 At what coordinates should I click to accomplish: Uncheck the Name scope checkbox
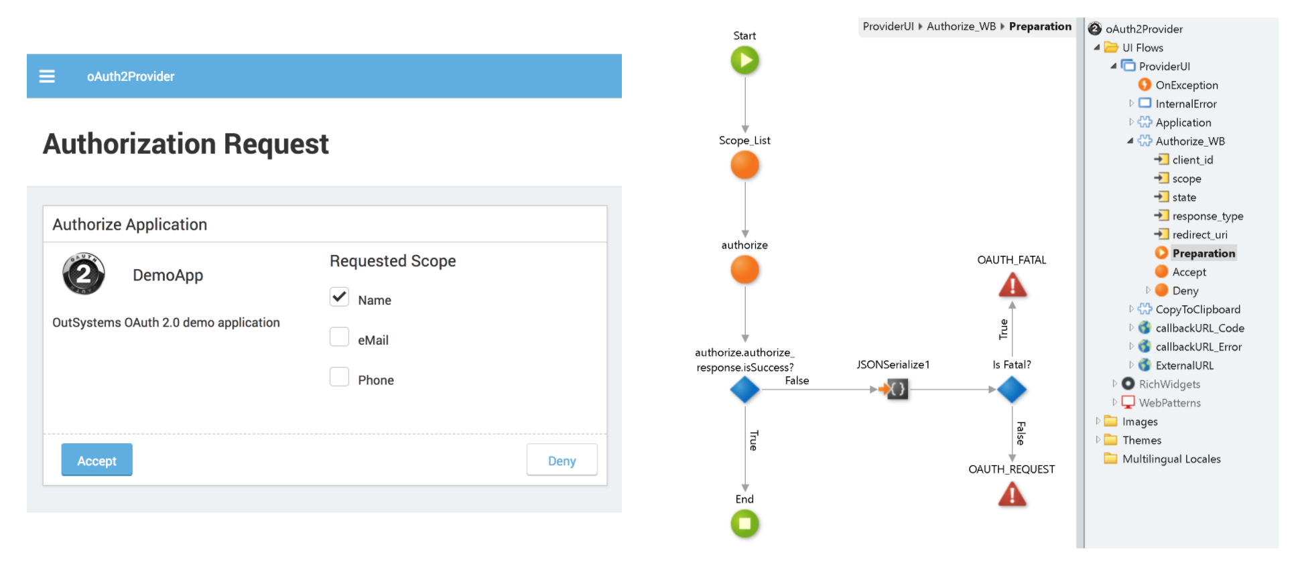340,297
